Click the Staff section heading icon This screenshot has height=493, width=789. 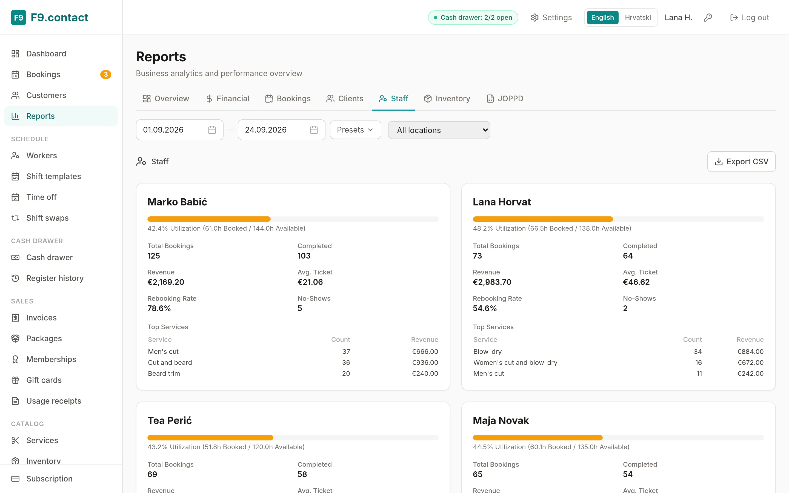click(x=141, y=162)
